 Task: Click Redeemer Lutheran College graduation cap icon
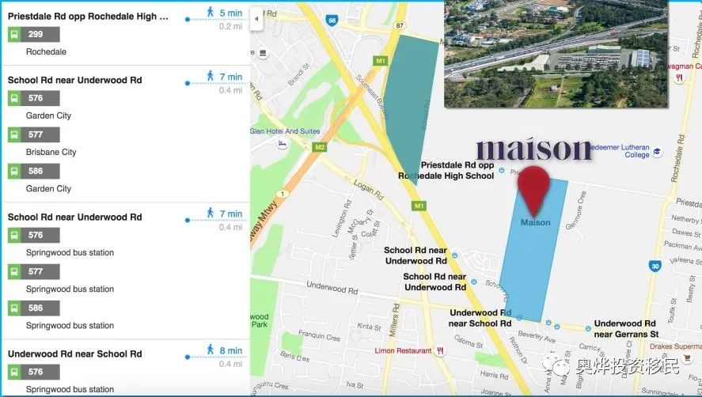657,152
